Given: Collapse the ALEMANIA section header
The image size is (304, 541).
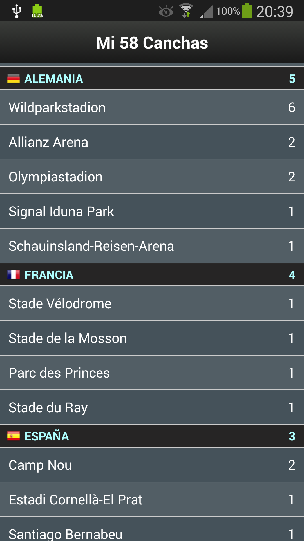Looking at the screenshot, I should 152,79.
